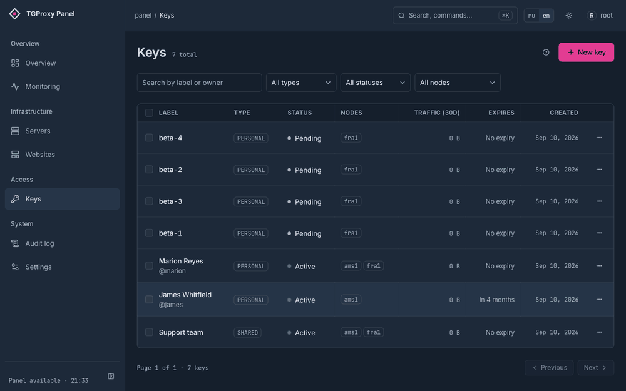The height and width of the screenshot is (391, 626).
Task: Switch language to ru
Action: [531, 16]
